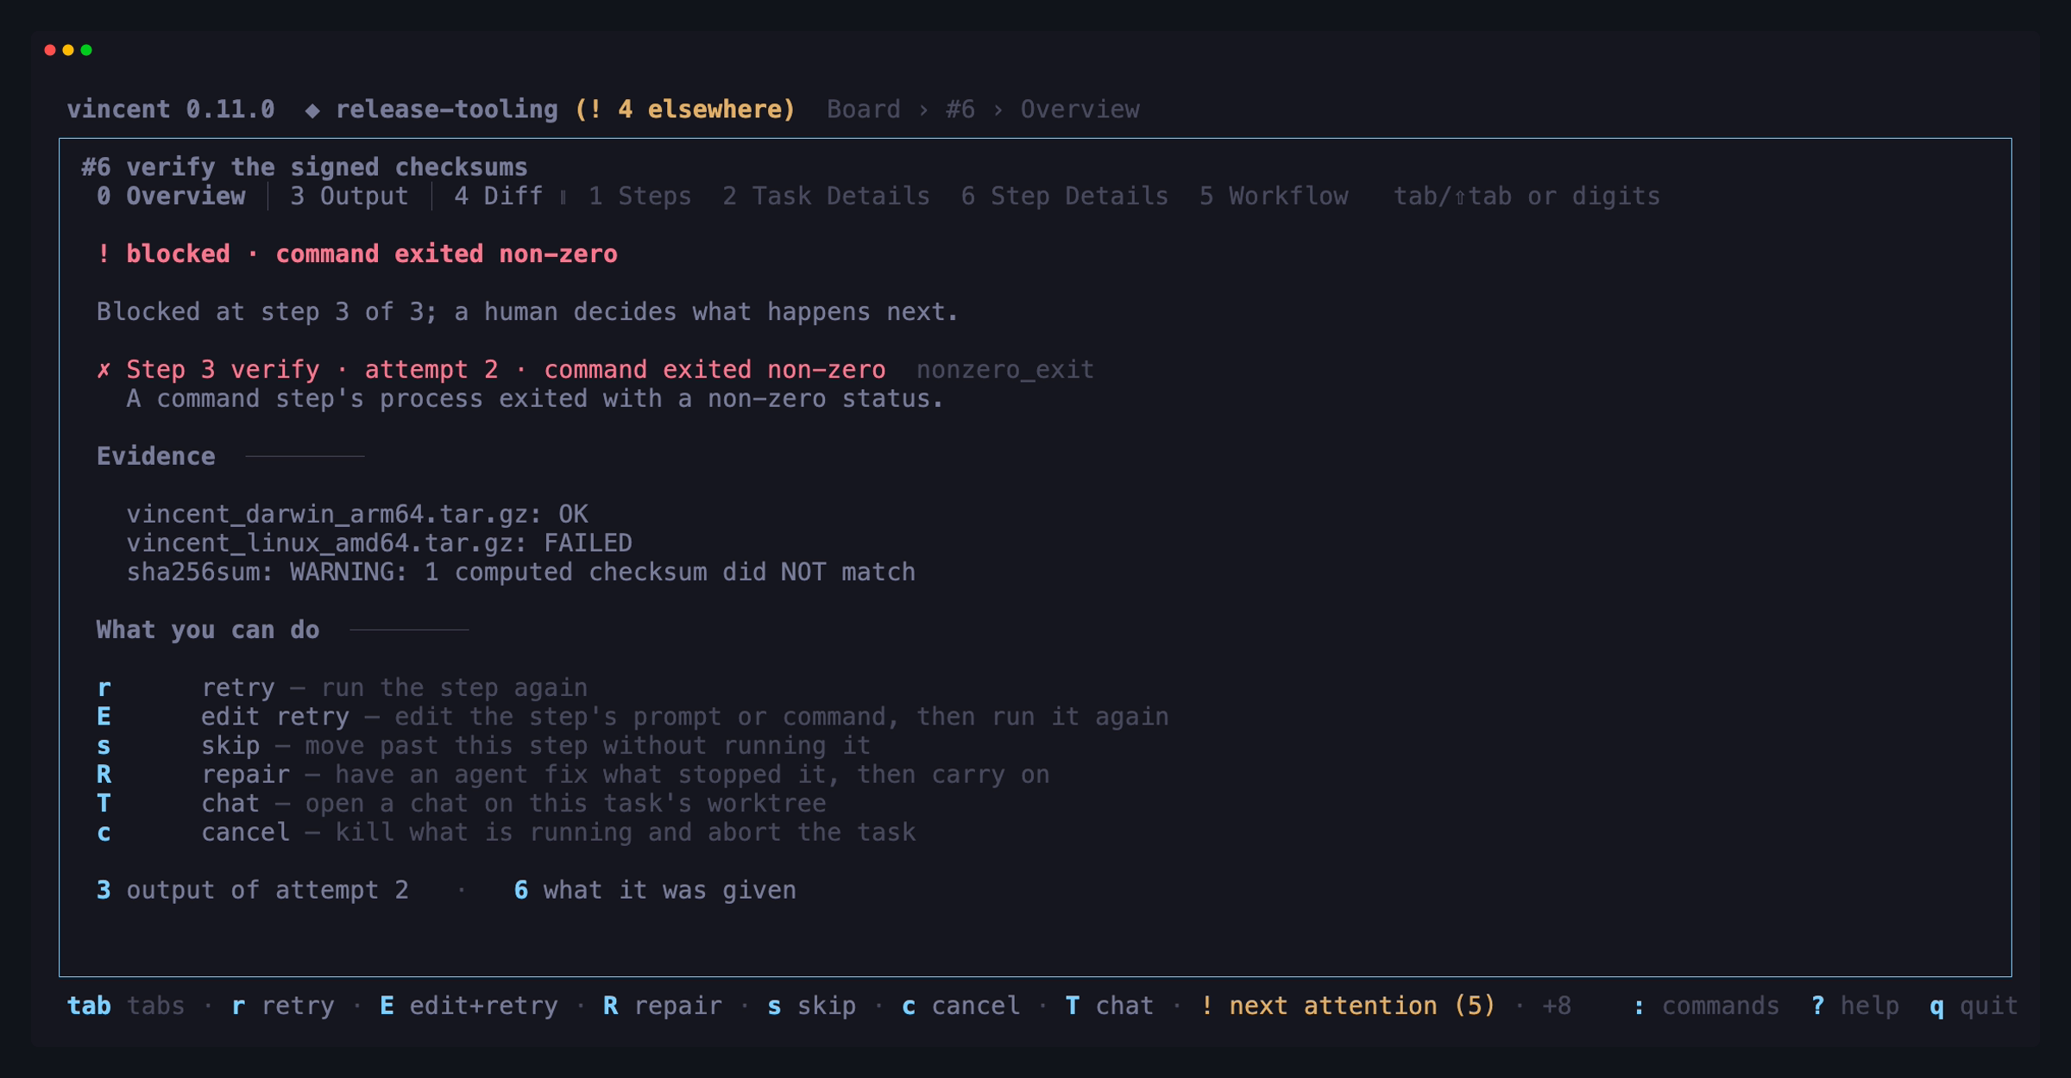Click the '(! 4 elsewhere)' warning
This screenshot has width=2071, height=1078.
coord(684,110)
